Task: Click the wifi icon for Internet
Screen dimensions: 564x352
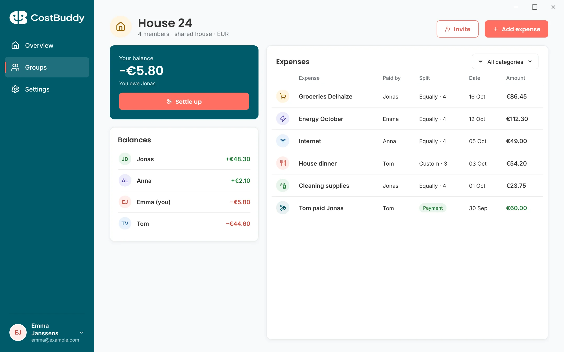Action: (x=283, y=141)
